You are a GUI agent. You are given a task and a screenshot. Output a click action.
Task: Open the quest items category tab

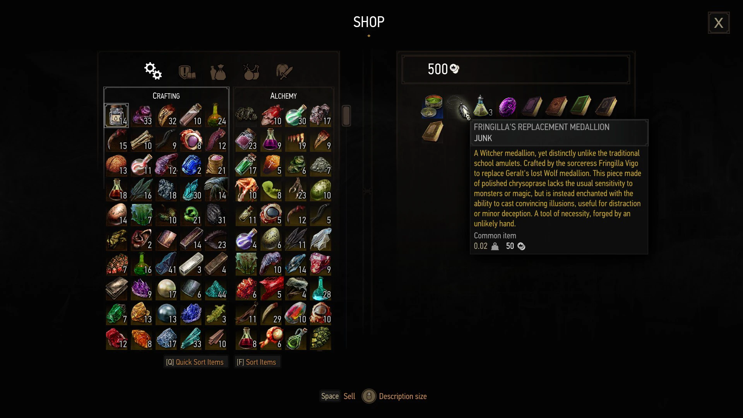(187, 72)
